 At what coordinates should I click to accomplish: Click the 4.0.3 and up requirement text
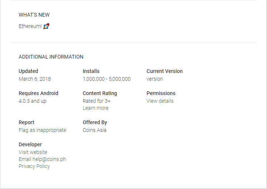coord(32,101)
